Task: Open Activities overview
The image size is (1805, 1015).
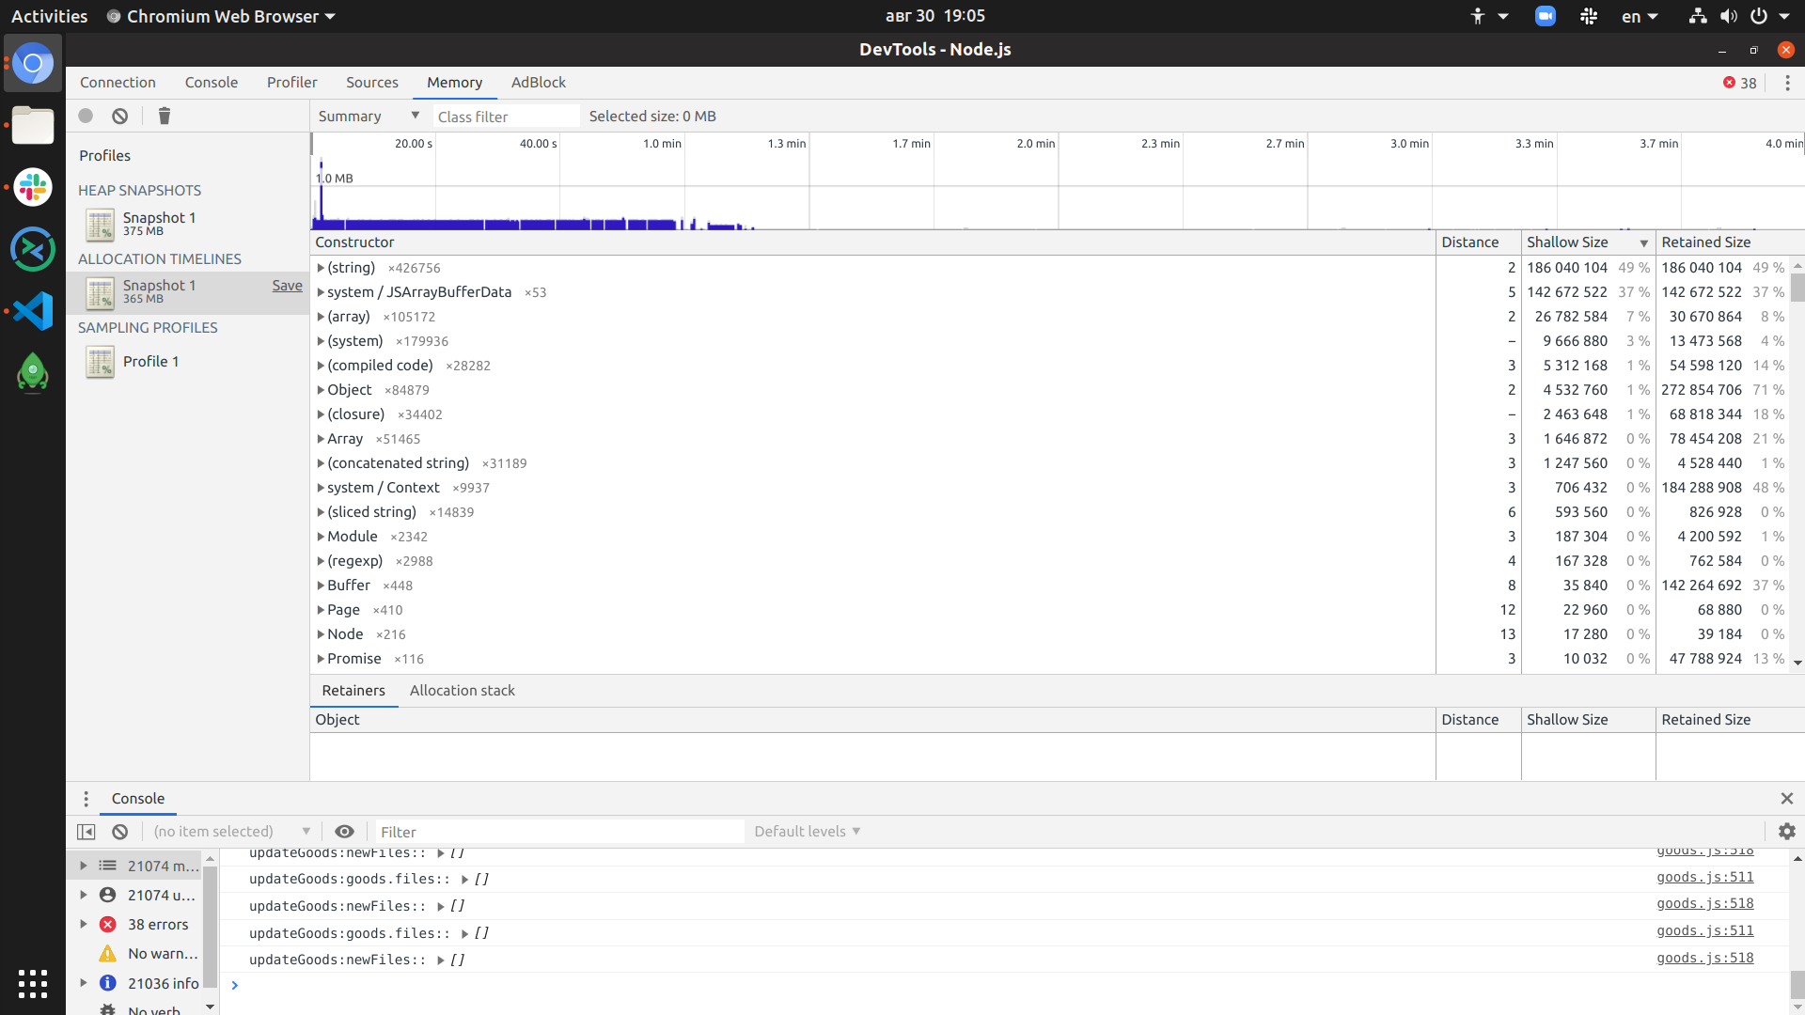Action: pos(49,16)
